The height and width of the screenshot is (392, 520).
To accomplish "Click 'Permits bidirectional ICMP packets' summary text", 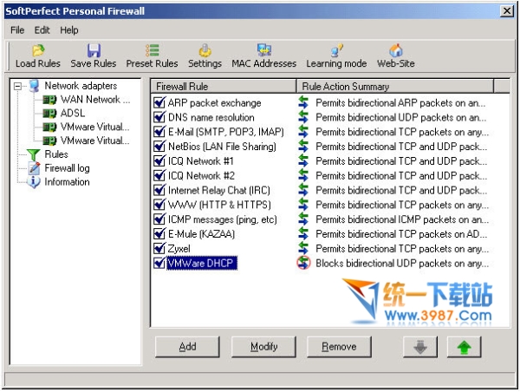I will click(402, 219).
